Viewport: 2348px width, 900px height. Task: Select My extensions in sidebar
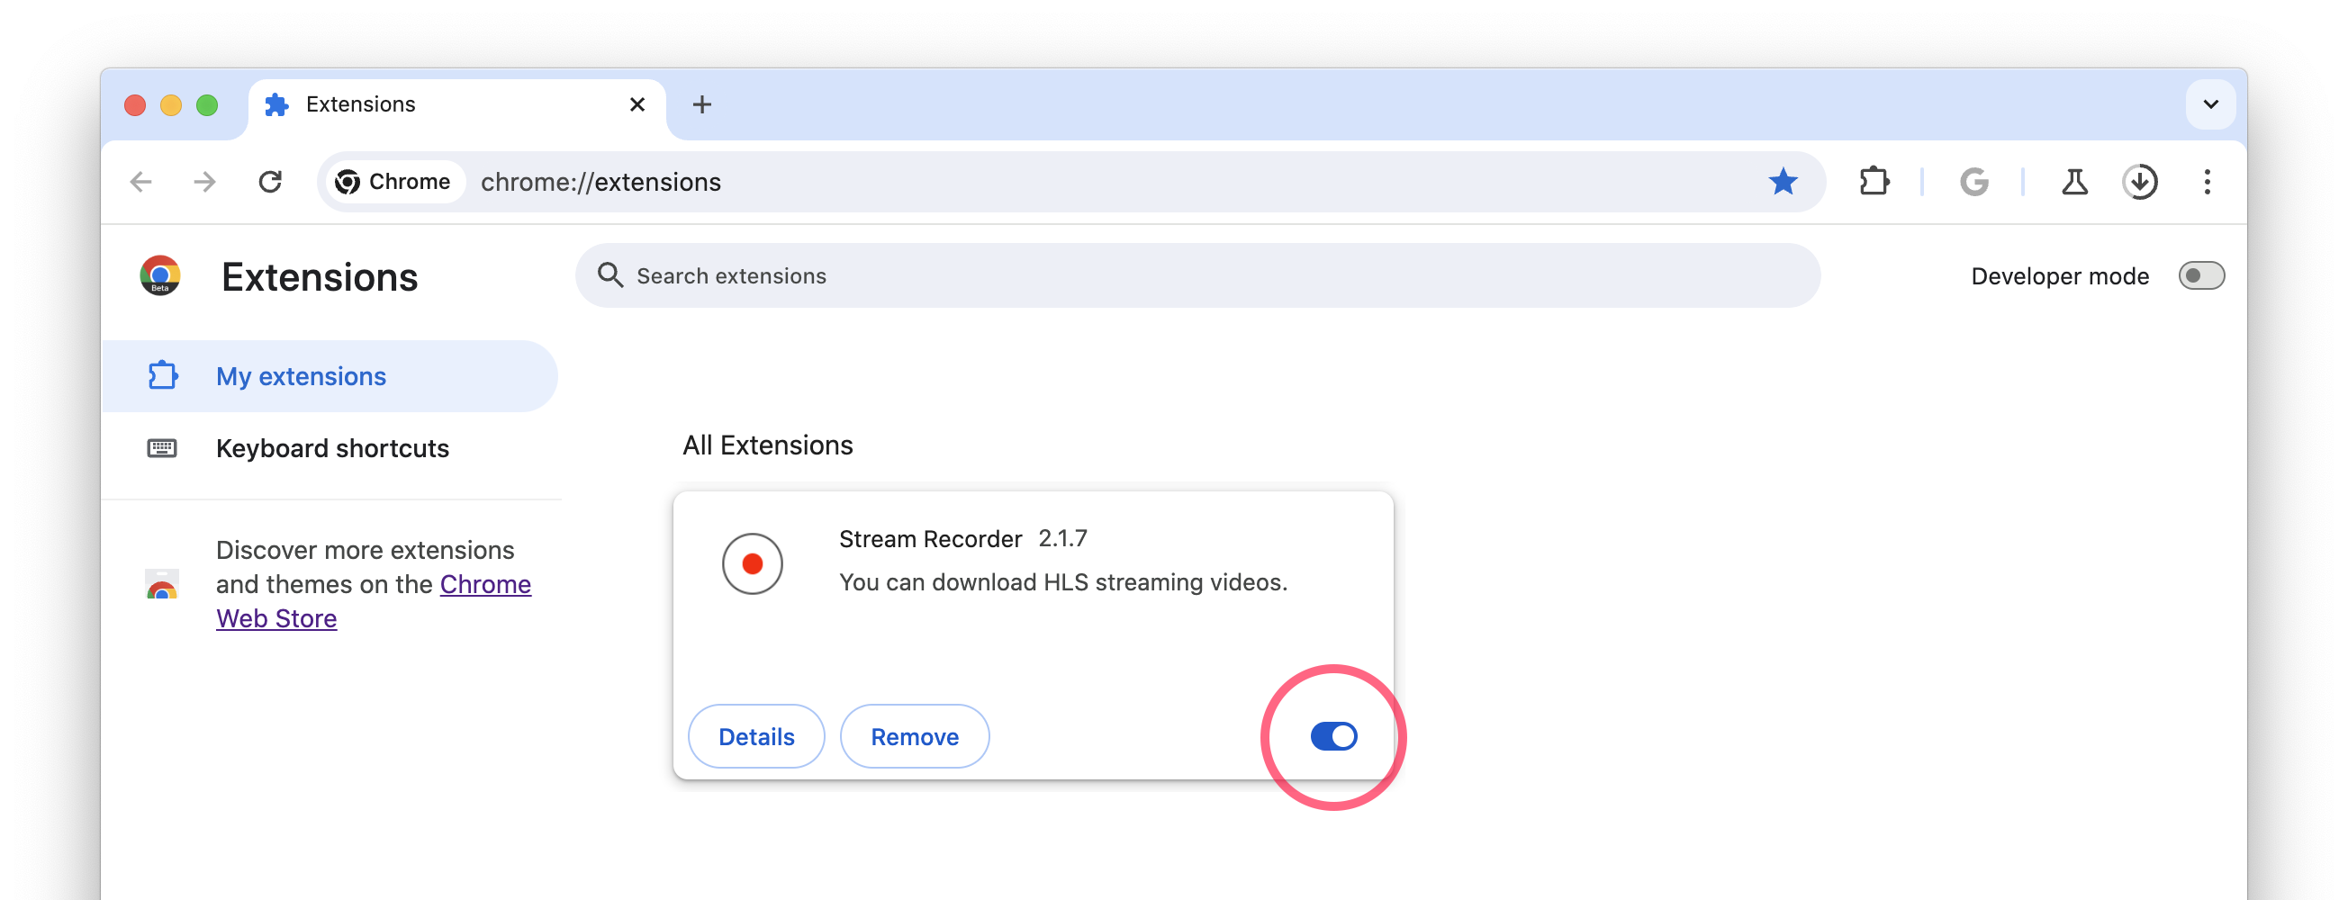tap(330, 376)
